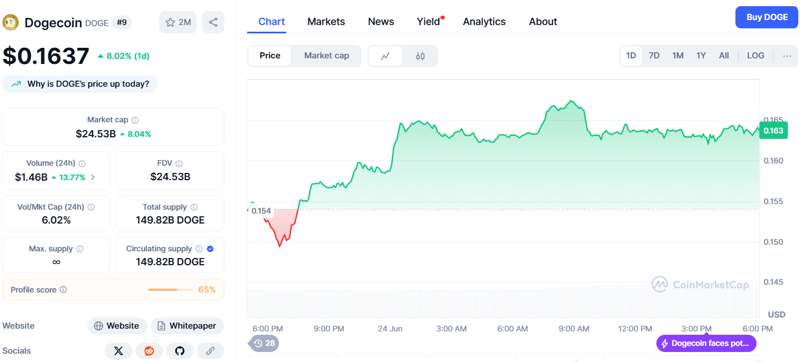Open the Markets tab
The image size is (800, 362).
pos(326,22)
